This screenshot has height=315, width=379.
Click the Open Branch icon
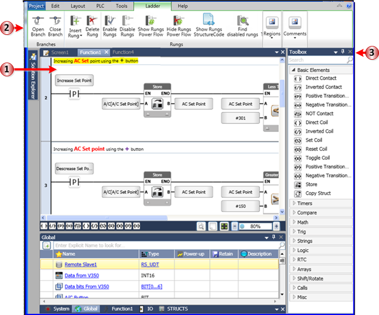pos(38,22)
